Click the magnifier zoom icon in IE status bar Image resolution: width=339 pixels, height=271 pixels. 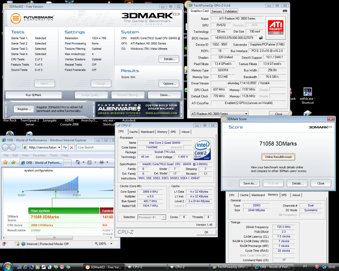[96, 244]
